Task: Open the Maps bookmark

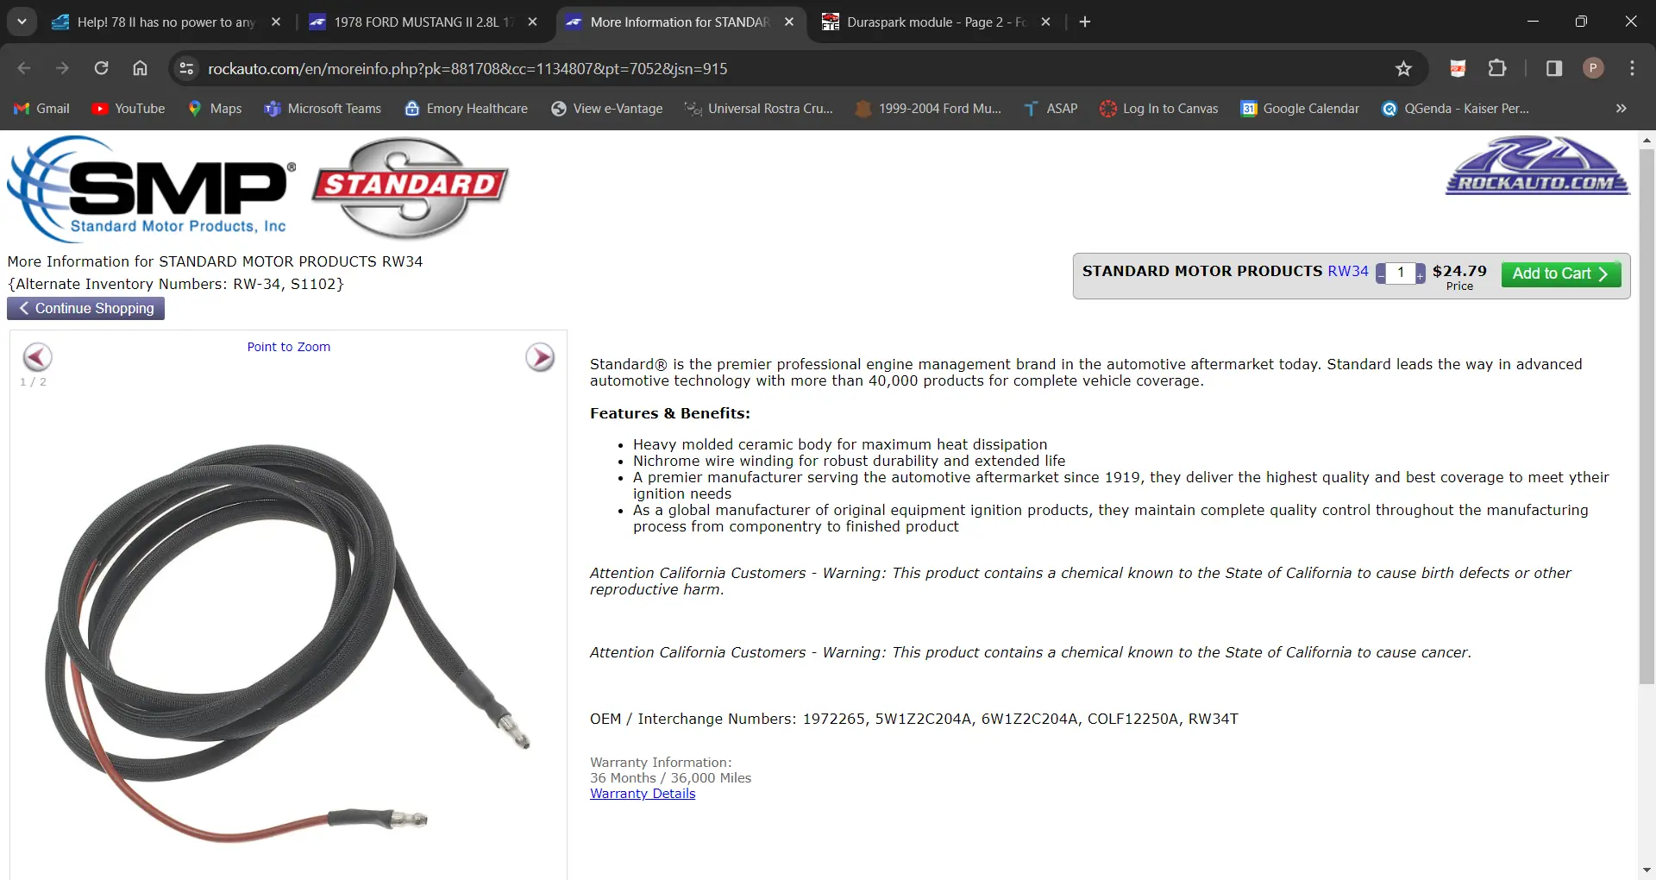Action: click(215, 109)
